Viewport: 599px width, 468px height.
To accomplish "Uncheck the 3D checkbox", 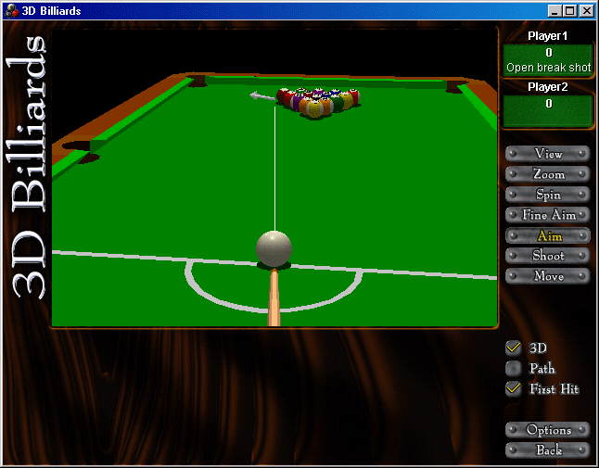I will pyautogui.click(x=514, y=348).
